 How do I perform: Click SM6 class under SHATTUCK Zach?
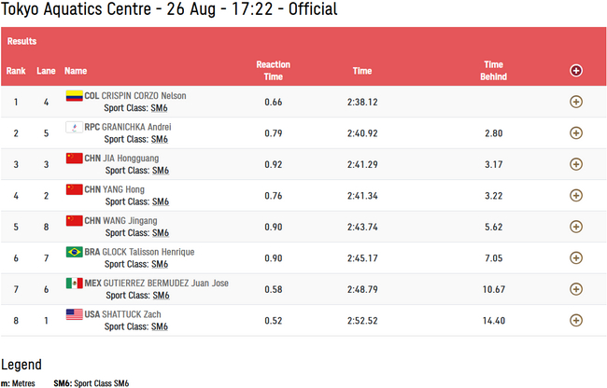160,327
